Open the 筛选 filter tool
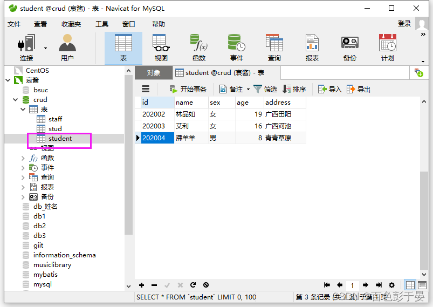This screenshot has height=307, width=433. (x=265, y=89)
